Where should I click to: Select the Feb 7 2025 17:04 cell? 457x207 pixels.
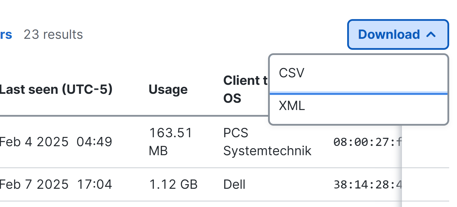pyautogui.click(x=56, y=184)
